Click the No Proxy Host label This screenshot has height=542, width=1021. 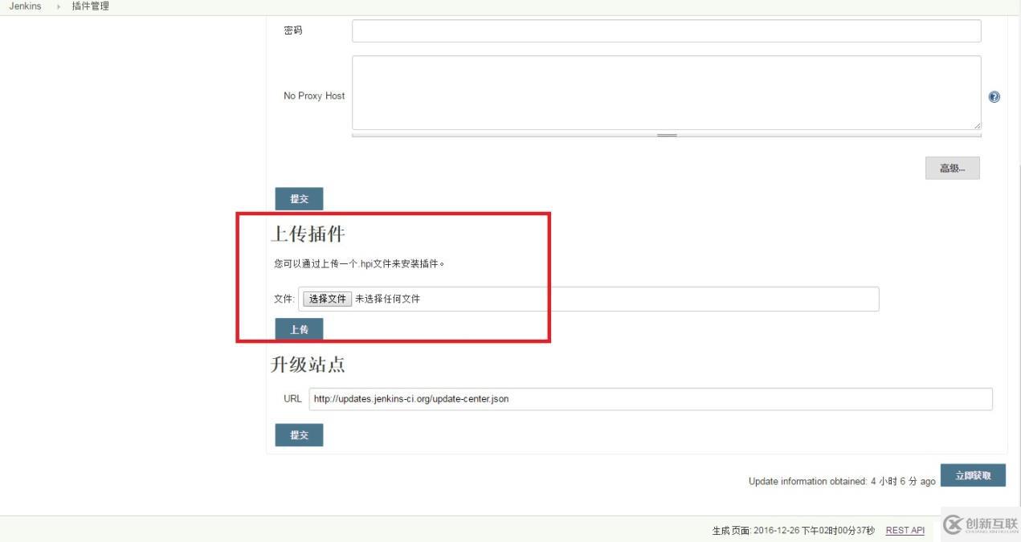314,96
